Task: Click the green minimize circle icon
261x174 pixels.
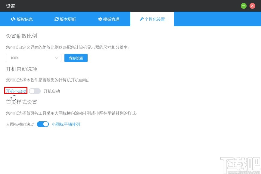Action: 244,6
